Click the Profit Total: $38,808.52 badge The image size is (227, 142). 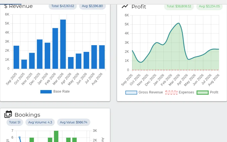[x=179, y=6]
